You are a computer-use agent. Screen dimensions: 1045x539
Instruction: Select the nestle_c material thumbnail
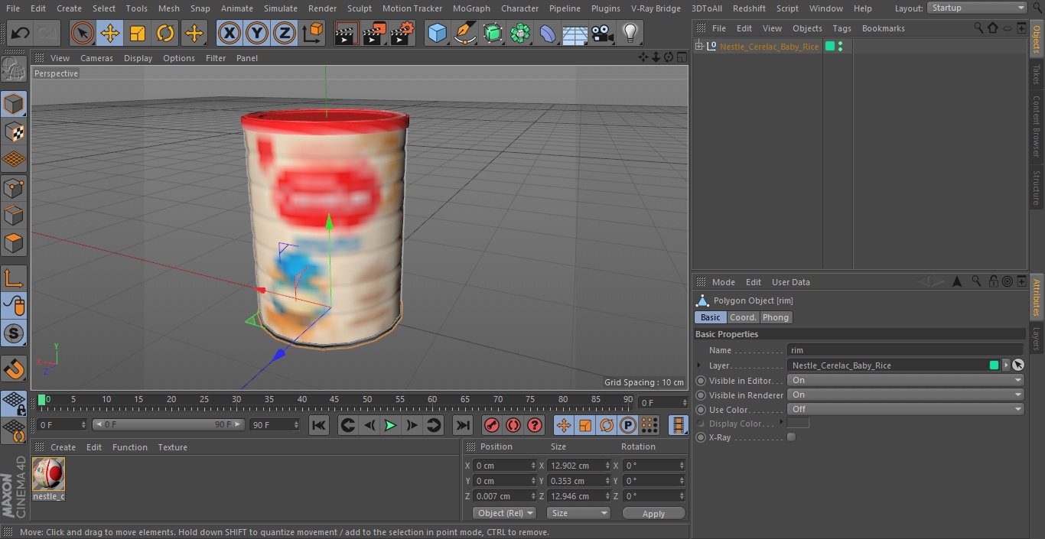point(48,475)
